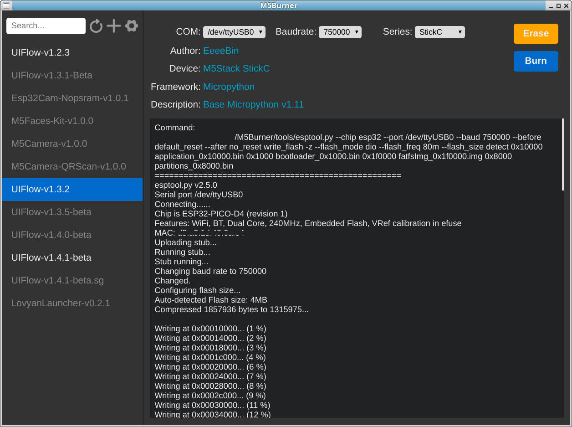Click 'Uploading stub...' log line
572x427 pixels.
tap(186, 242)
